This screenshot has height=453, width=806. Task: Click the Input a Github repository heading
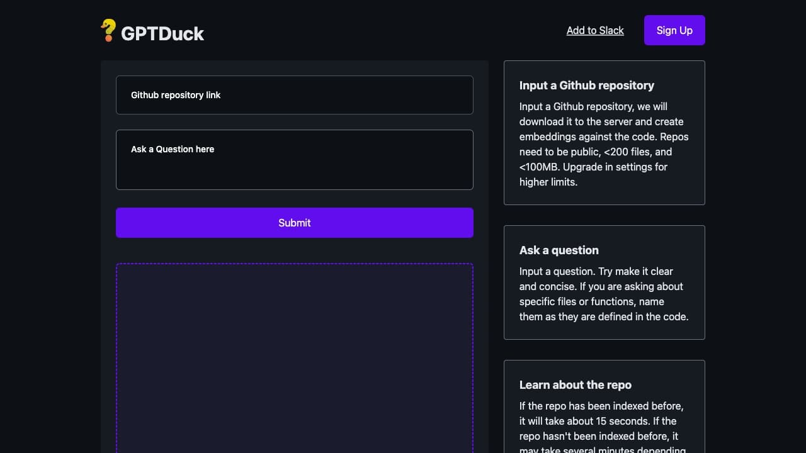point(586,86)
